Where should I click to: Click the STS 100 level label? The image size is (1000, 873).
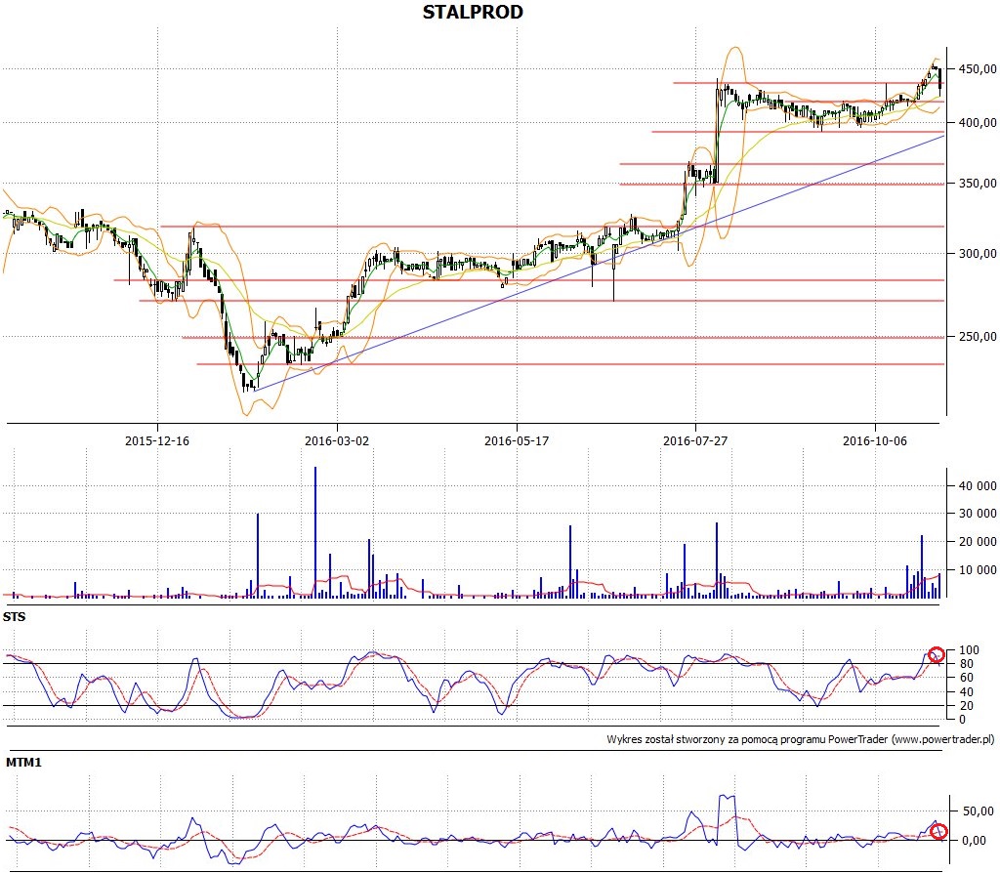(x=969, y=650)
